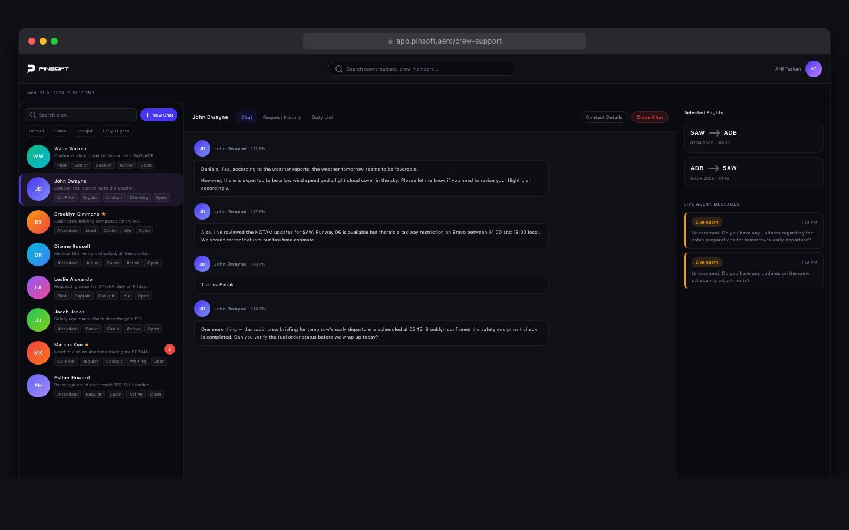Toggle the Unread filter chip
Image resolution: width=849 pixels, height=530 pixels.
tap(37, 131)
